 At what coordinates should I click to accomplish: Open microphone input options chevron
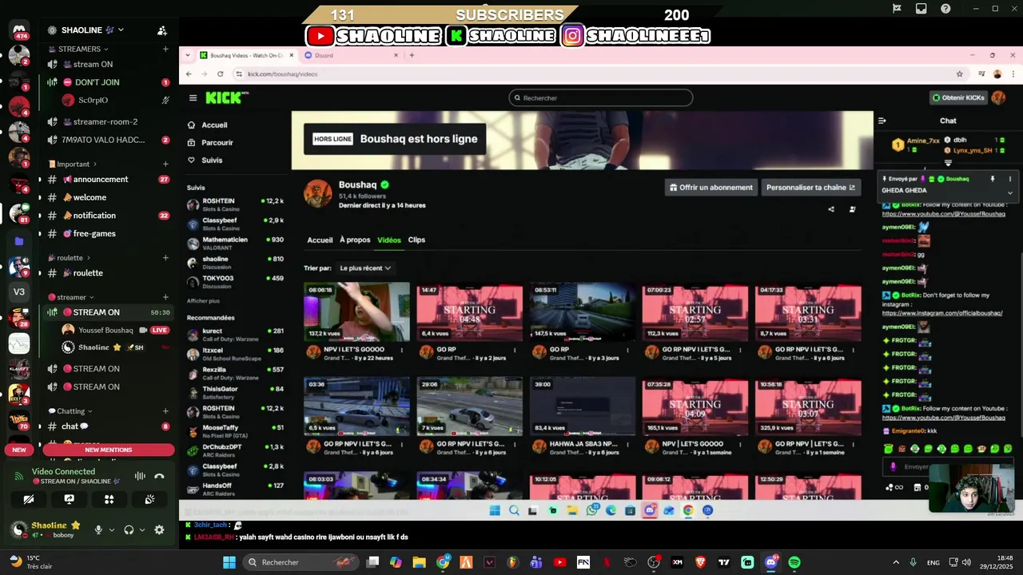tap(111, 529)
